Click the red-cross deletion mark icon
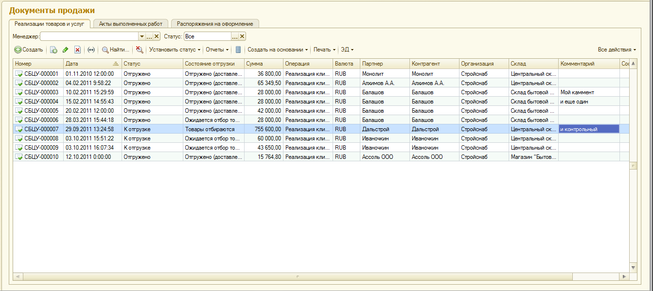 coord(77,50)
